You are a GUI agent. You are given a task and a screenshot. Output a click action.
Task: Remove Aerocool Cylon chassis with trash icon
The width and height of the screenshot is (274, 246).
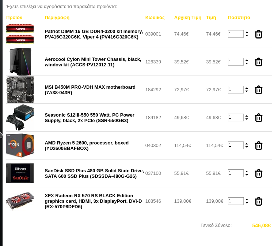258,62
